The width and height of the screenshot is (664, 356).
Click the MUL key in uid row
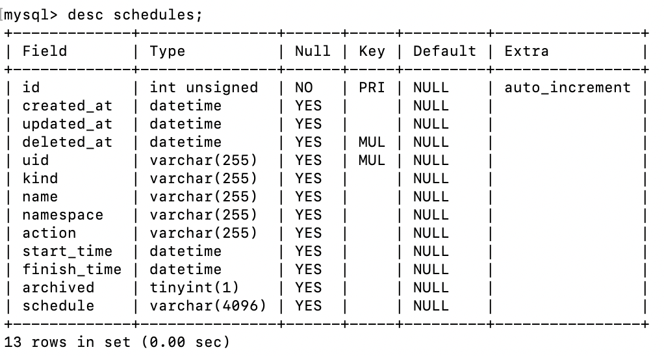[x=372, y=160]
